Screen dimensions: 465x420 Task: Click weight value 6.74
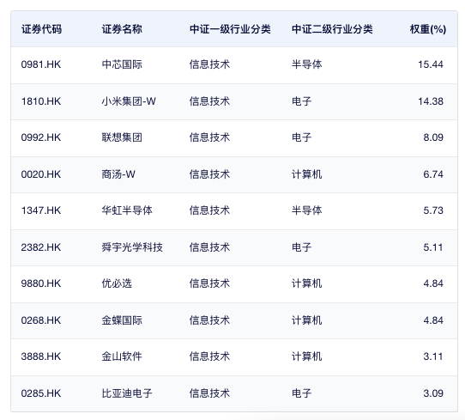pos(433,174)
